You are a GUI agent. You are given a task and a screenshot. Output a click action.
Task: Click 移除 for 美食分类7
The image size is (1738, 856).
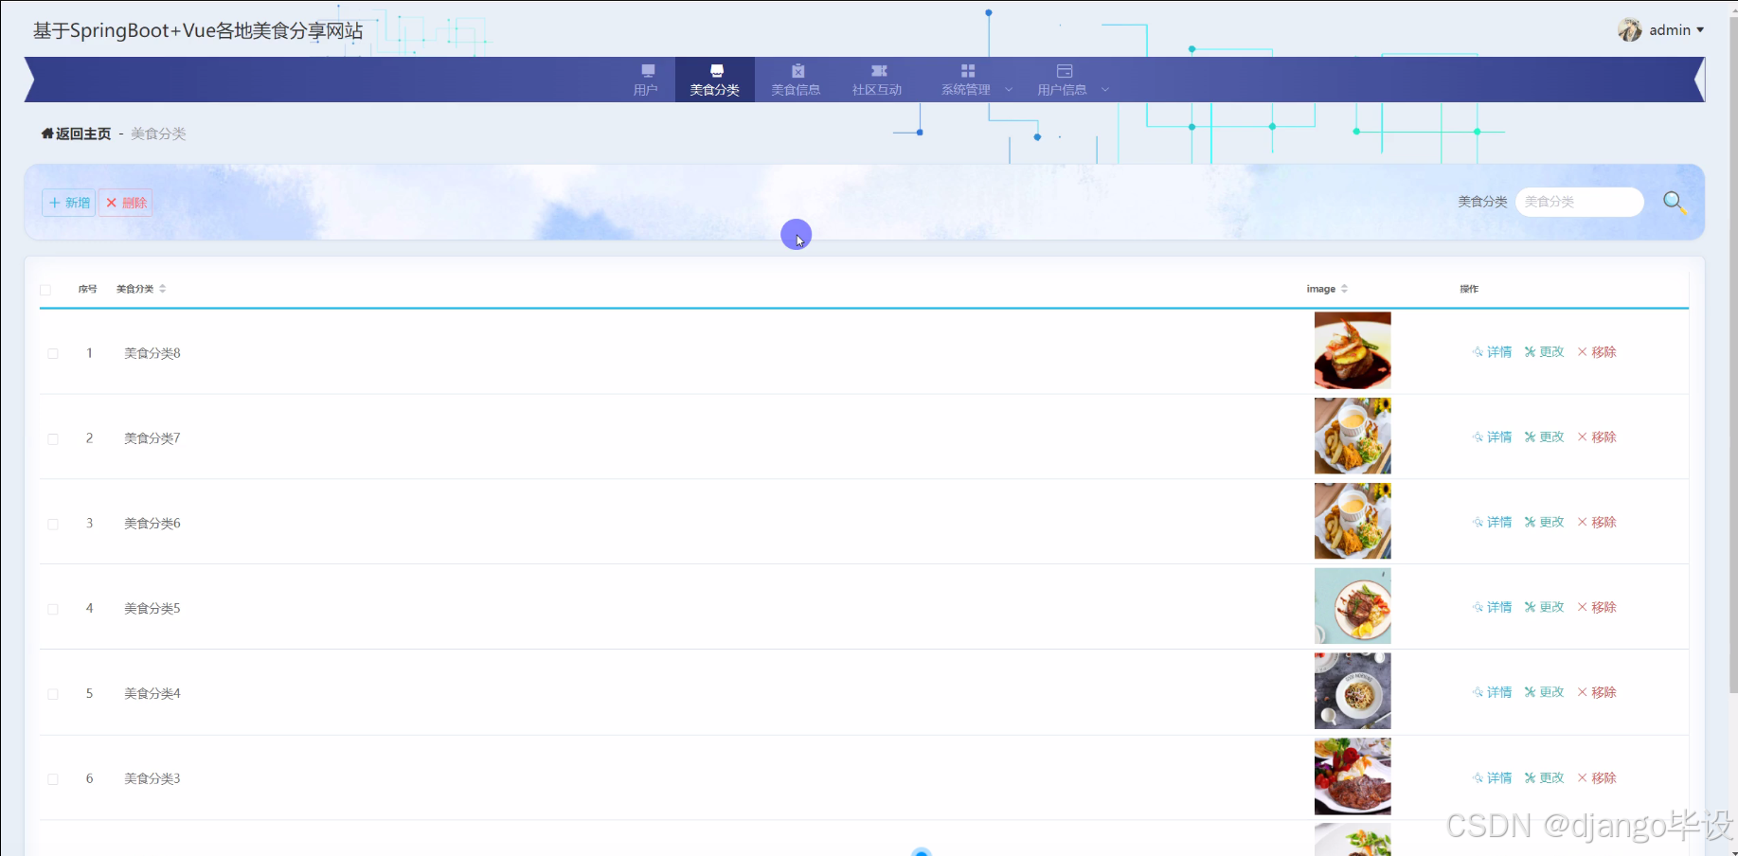coord(1597,437)
